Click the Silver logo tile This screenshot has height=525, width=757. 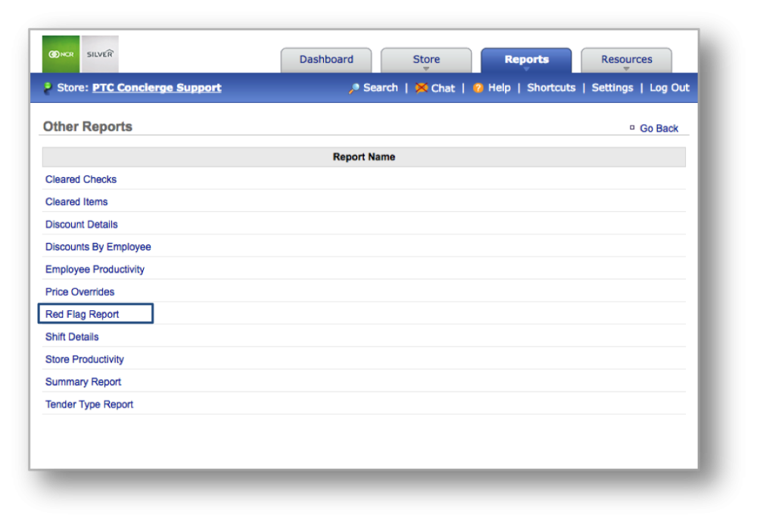[100, 54]
